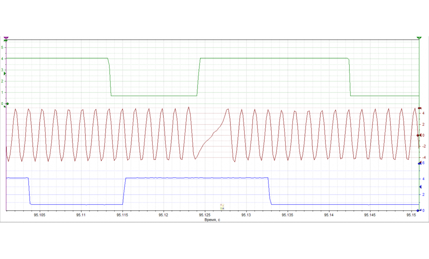Viewport: 429px width, 259px height.
Task: Click the purple cursor marker at top-left
Action: pyautogui.click(x=6, y=38)
